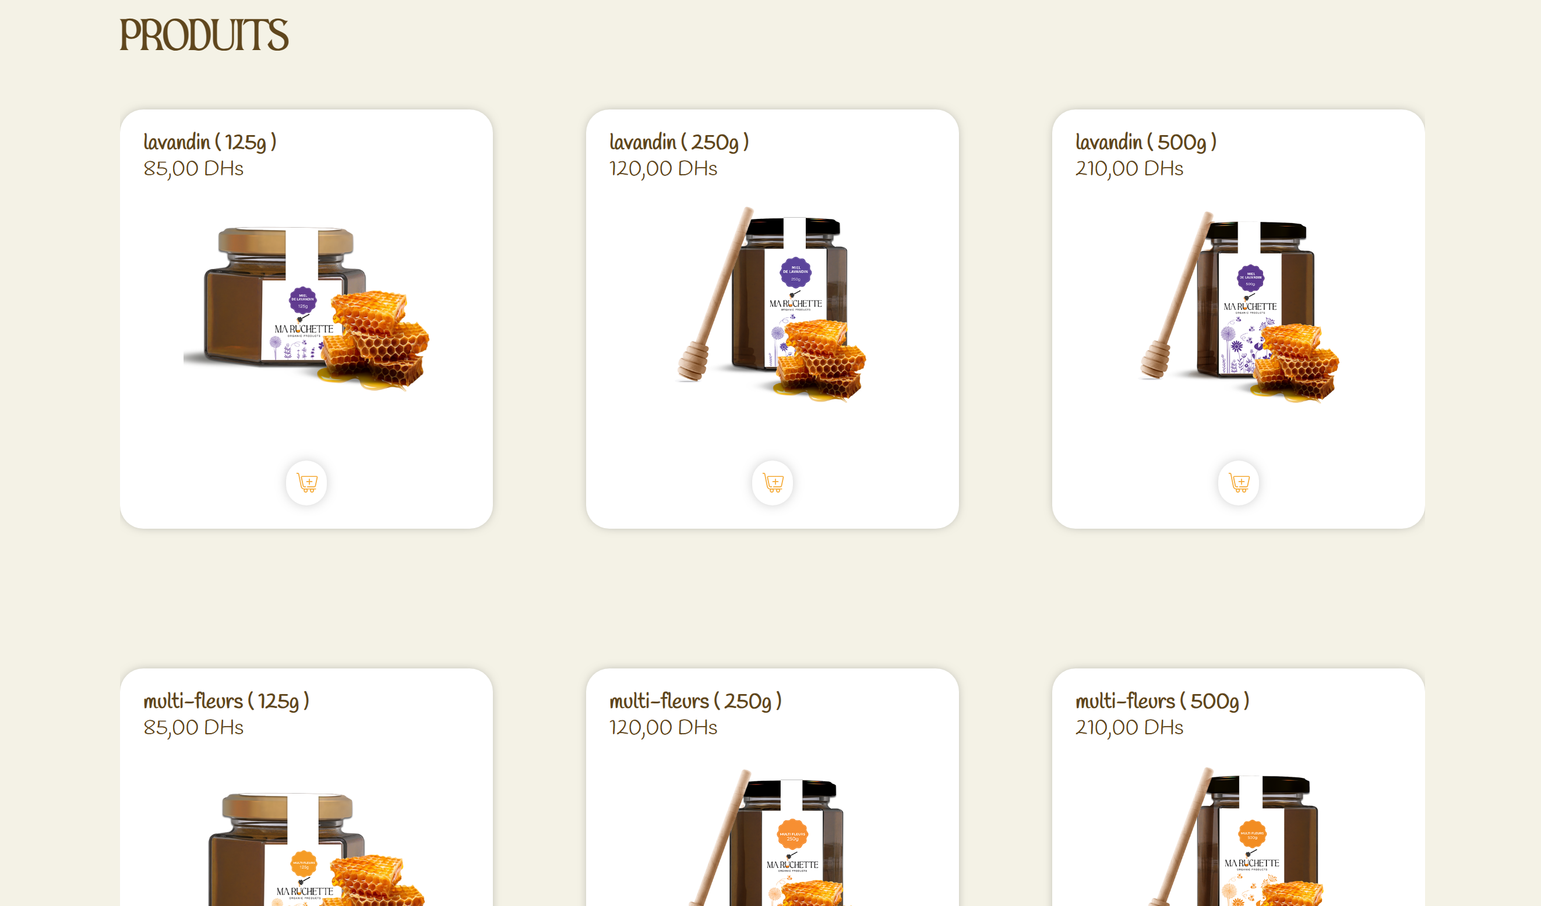Click the 120,00 DHs lavandin price
This screenshot has width=1541, height=906.
pyautogui.click(x=663, y=168)
